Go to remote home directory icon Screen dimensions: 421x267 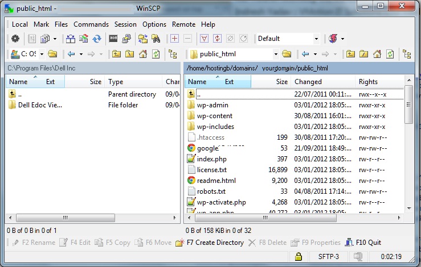coord(377,54)
